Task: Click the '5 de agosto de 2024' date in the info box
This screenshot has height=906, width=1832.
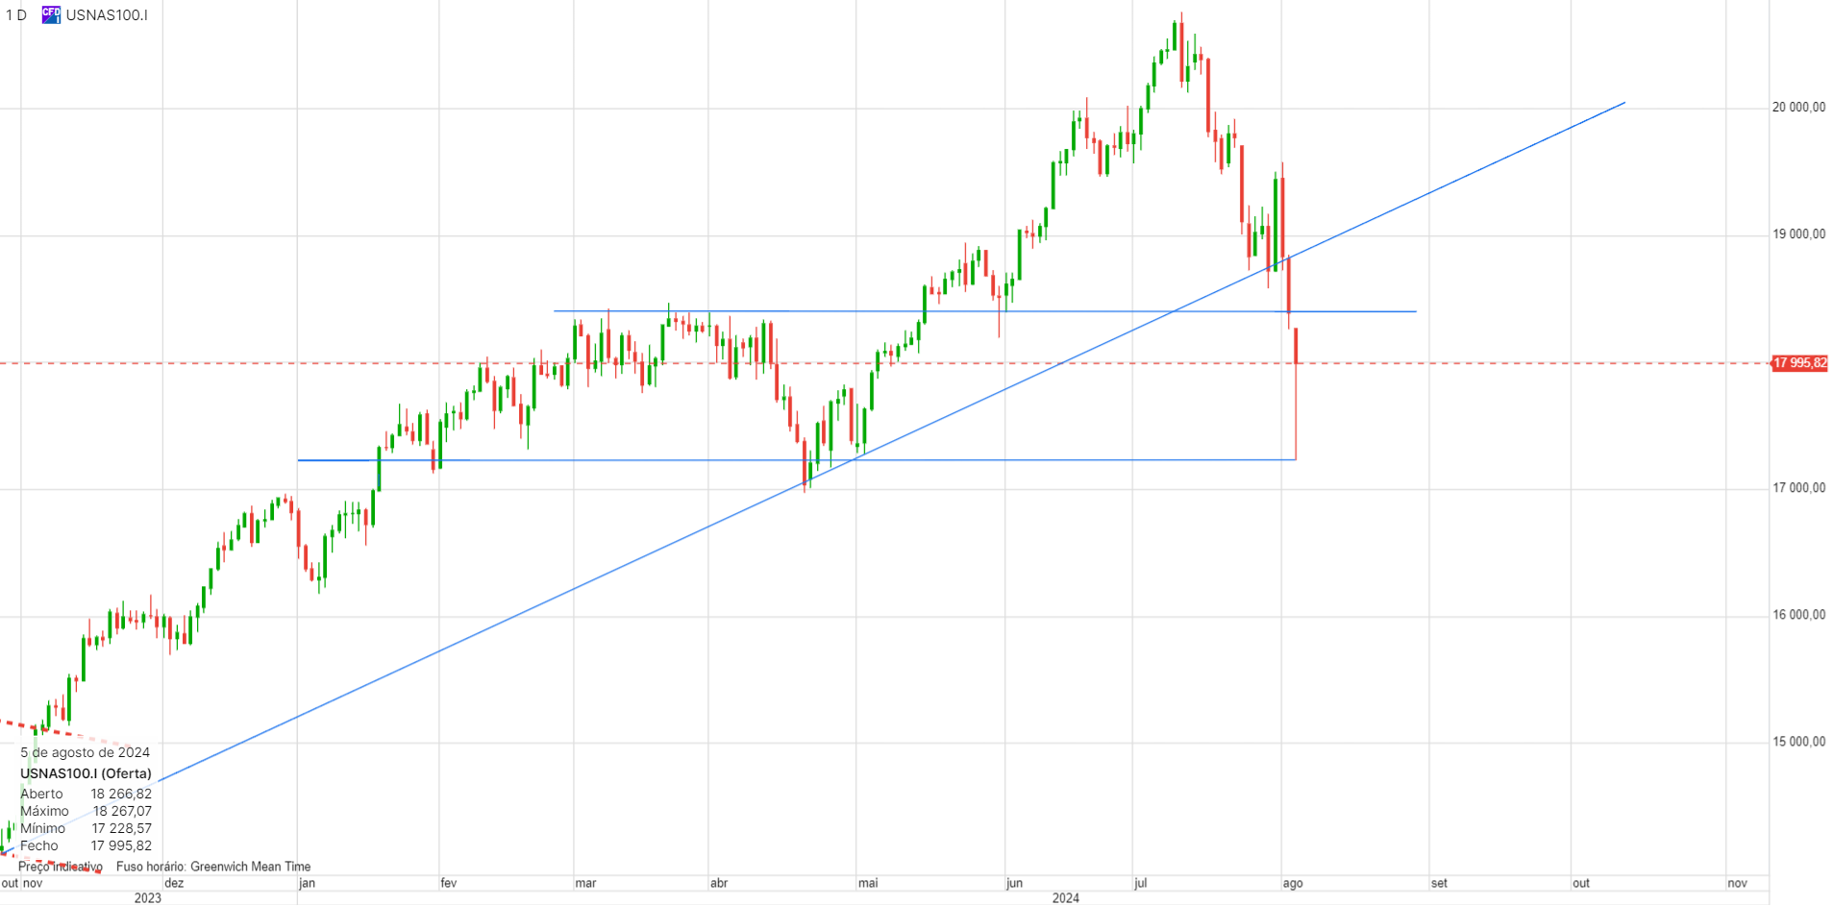Action: click(x=86, y=752)
